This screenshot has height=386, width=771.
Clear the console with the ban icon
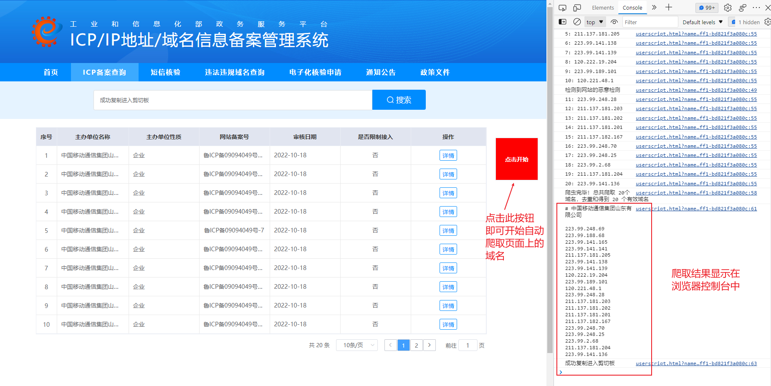click(577, 22)
